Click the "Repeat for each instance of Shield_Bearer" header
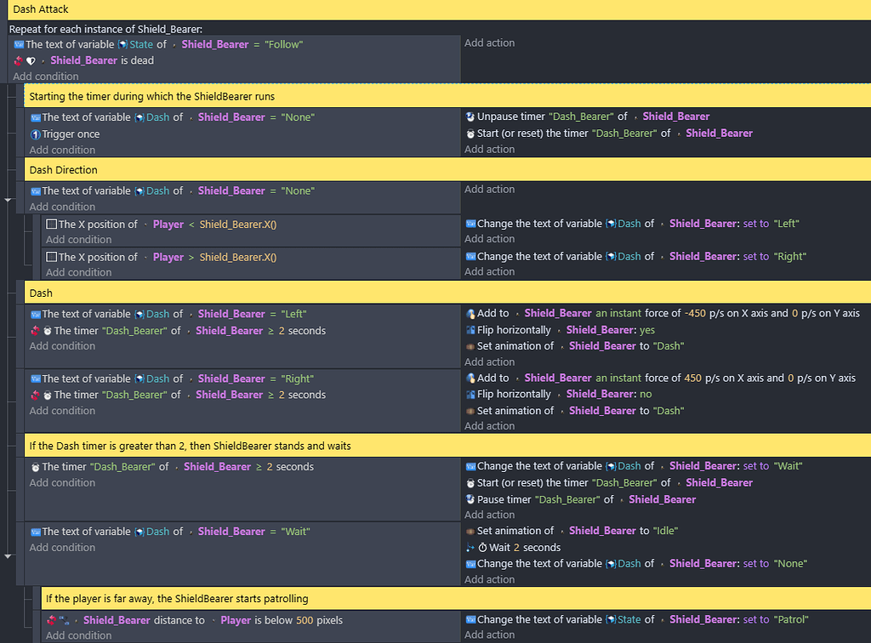The width and height of the screenshot is (871, 643). point(106,28)
